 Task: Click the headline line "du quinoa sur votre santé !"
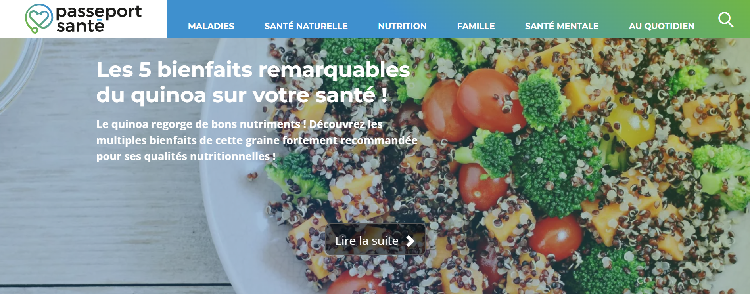(x=242, y=95)
